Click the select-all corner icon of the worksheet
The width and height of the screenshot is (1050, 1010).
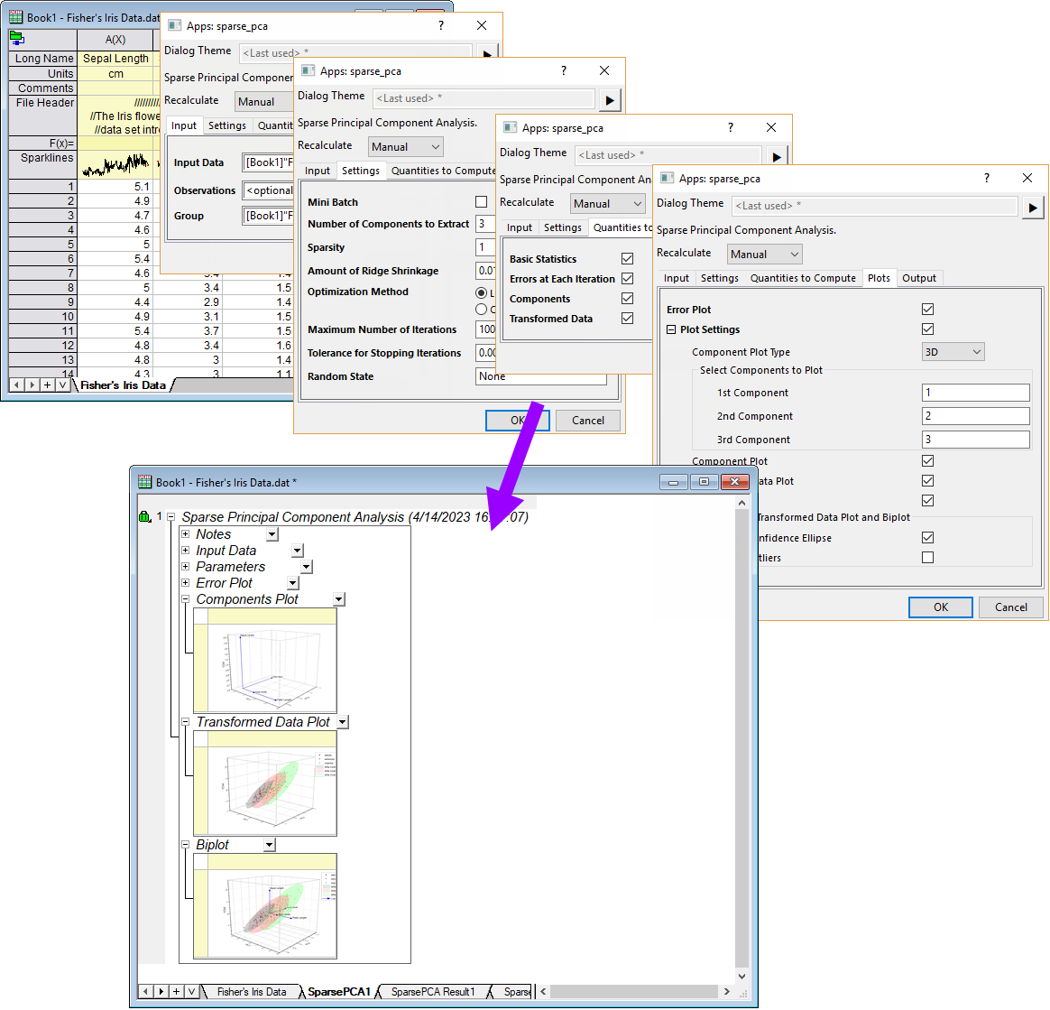point(15,39)
